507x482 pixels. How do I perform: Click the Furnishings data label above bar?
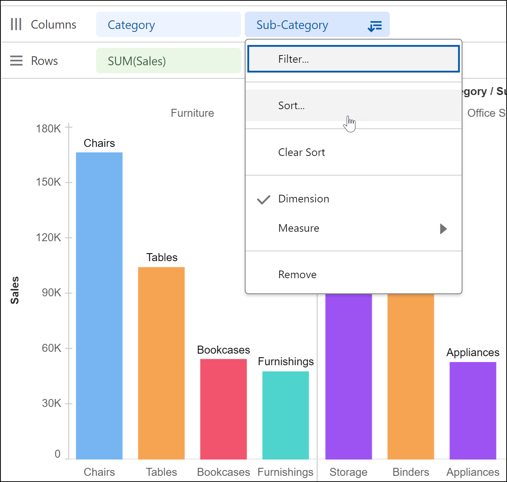286,362
